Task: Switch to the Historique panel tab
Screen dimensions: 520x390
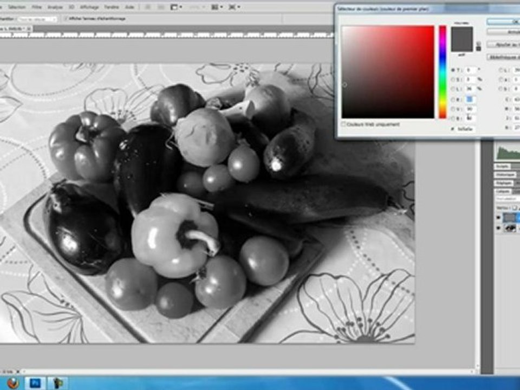Action: pos(505,175)
